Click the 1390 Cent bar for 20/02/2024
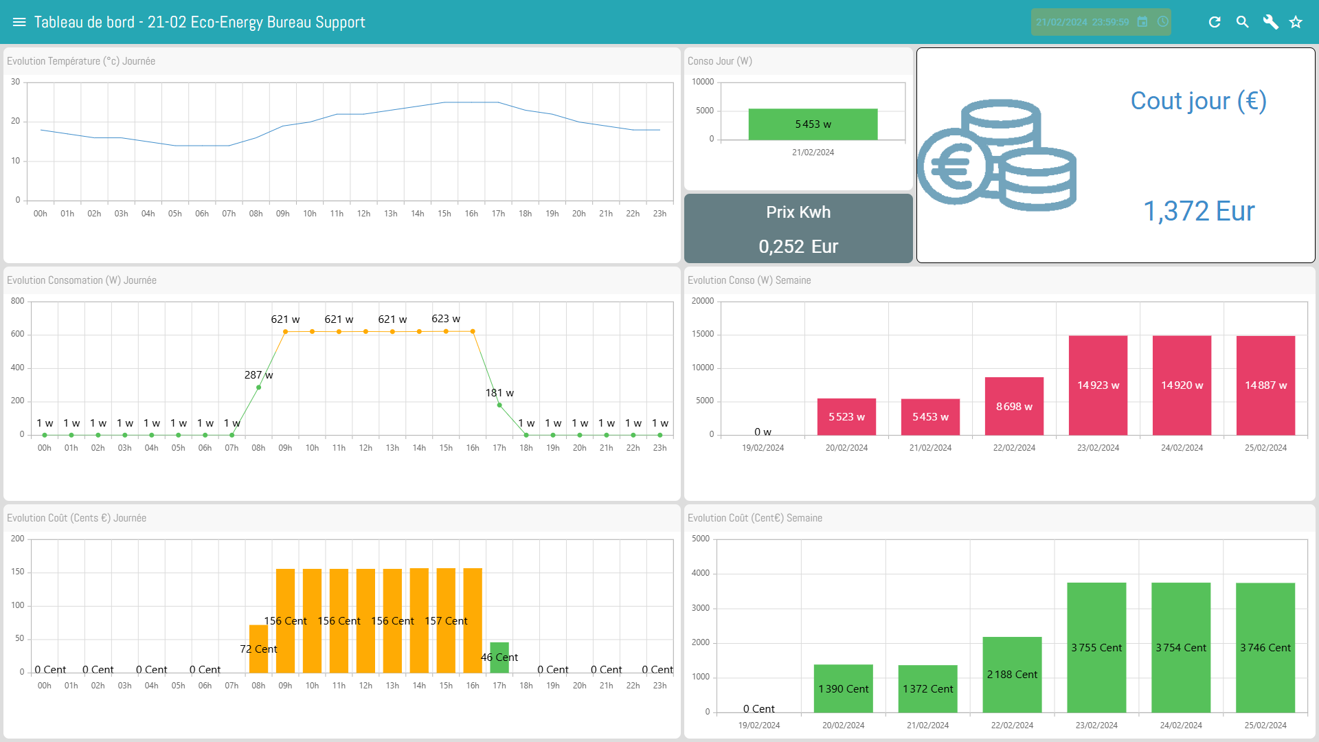This screenshot has width=1319, height=742. [x=844, y=688]
